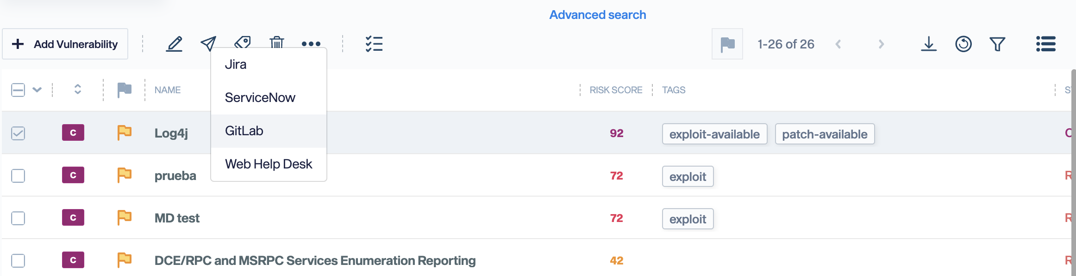1076x276 pixels.
Task: Sort by the NAME column header
Action: 168,90
